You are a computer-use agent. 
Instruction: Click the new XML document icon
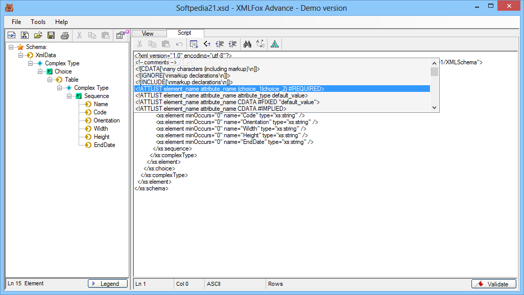(x=11, y=35)
